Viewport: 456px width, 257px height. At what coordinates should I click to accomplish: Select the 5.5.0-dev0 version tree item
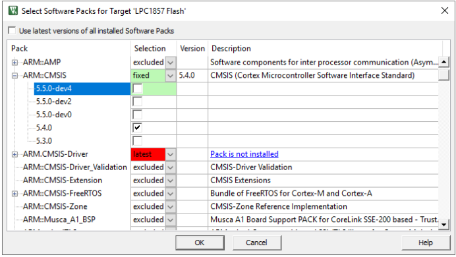(54, 115)
